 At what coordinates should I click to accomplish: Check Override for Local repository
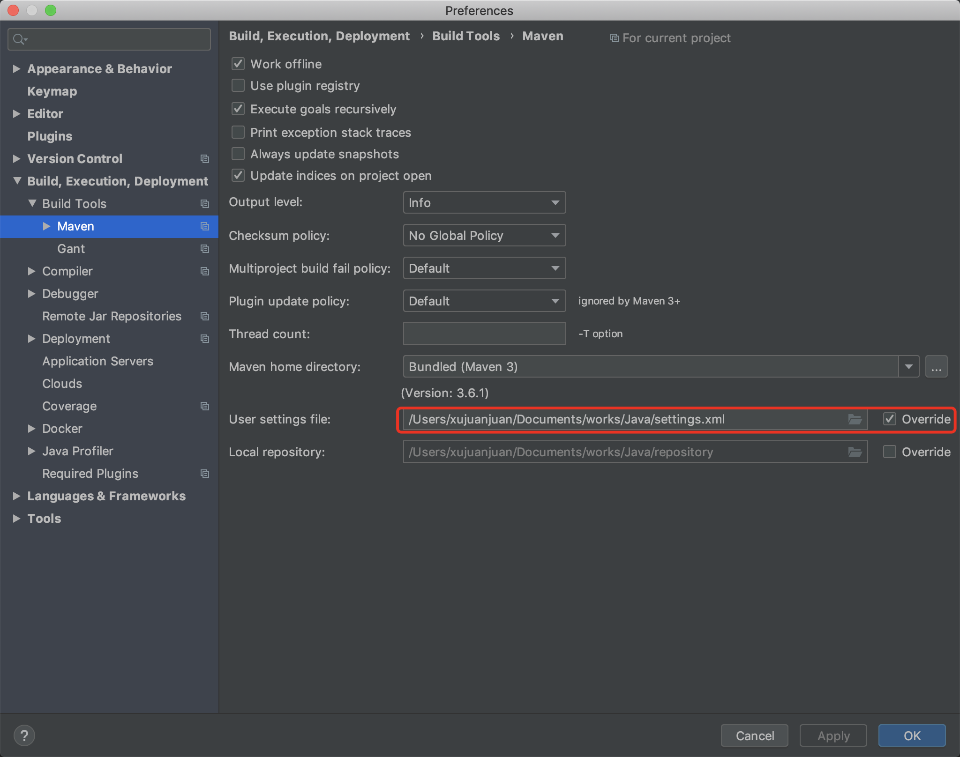(x=889, y=452)
